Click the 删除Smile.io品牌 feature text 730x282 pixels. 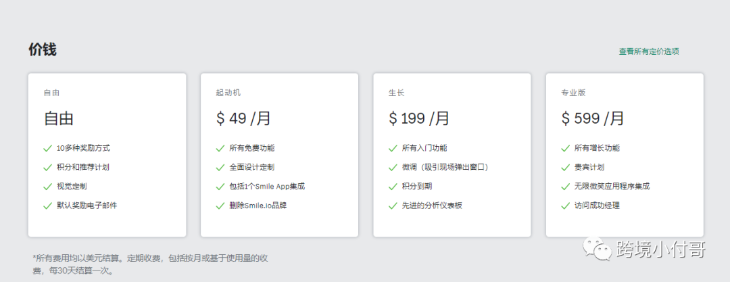[258, 205]
